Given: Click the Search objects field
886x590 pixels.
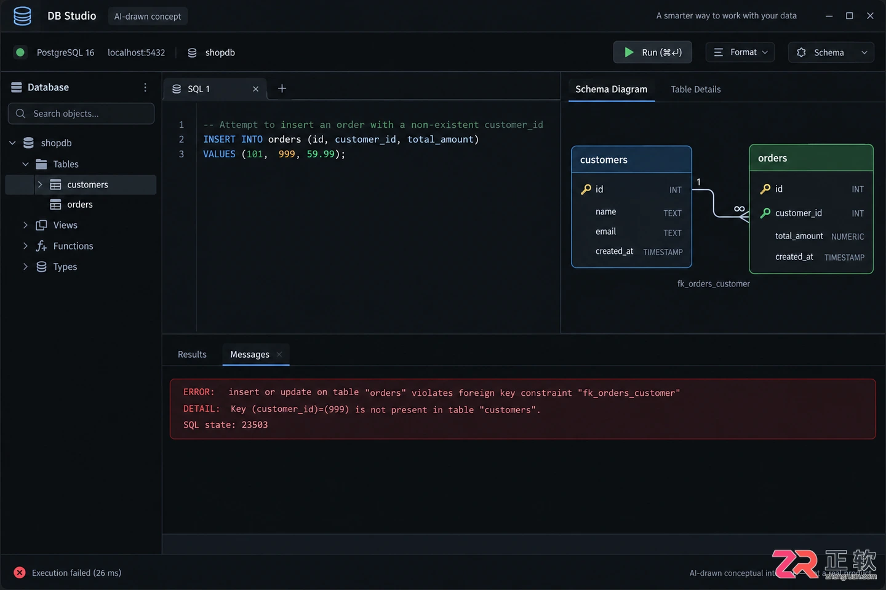Looking at the screenshot, I should tap(81, 114).
